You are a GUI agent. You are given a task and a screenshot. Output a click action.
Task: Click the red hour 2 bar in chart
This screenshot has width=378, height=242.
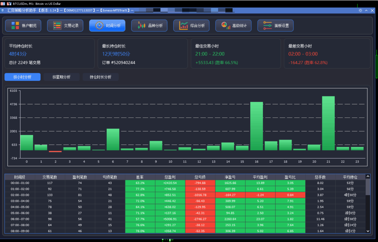point(55,151)
